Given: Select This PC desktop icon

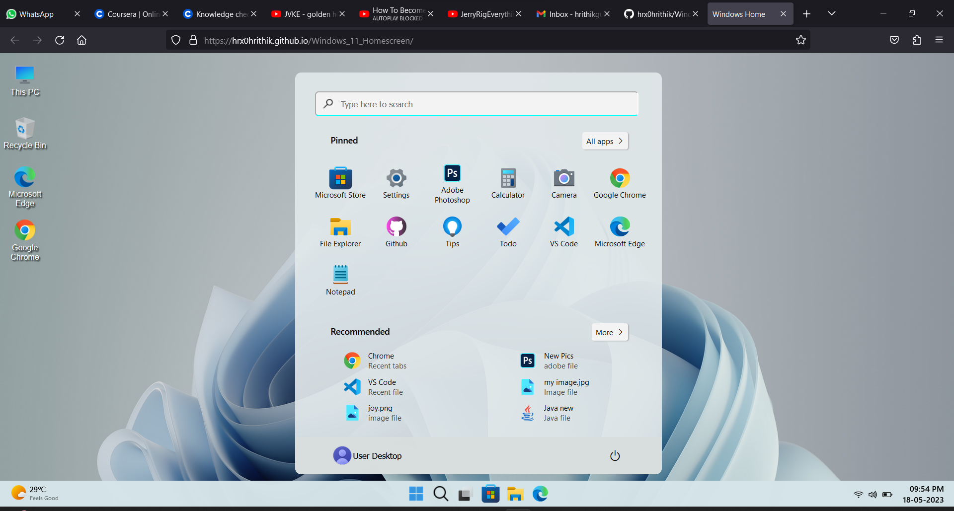Looking at the screenshot, I should (25, 81).
